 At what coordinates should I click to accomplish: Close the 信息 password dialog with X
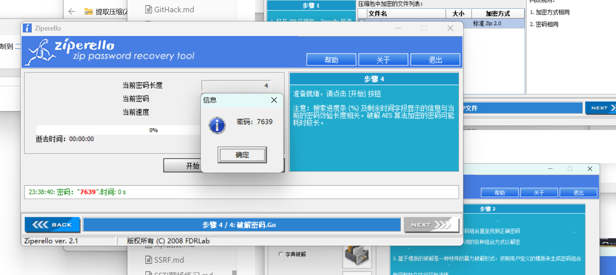pyautogui.click(x=274, y=100)
